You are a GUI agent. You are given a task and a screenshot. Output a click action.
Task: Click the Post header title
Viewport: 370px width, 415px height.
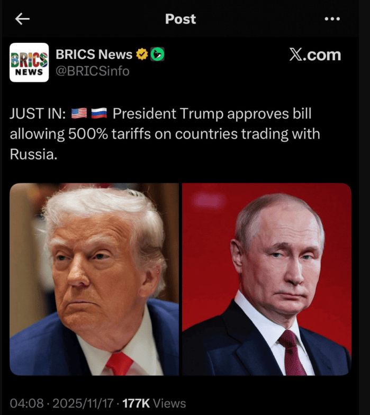181,19
